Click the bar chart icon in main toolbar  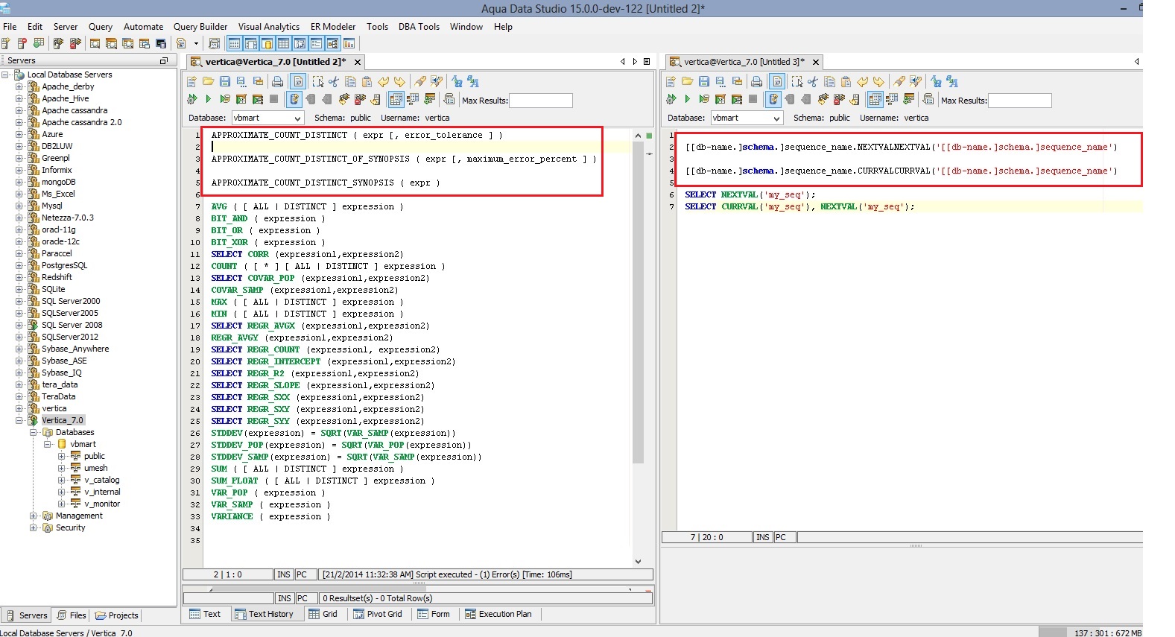[349, 44]
